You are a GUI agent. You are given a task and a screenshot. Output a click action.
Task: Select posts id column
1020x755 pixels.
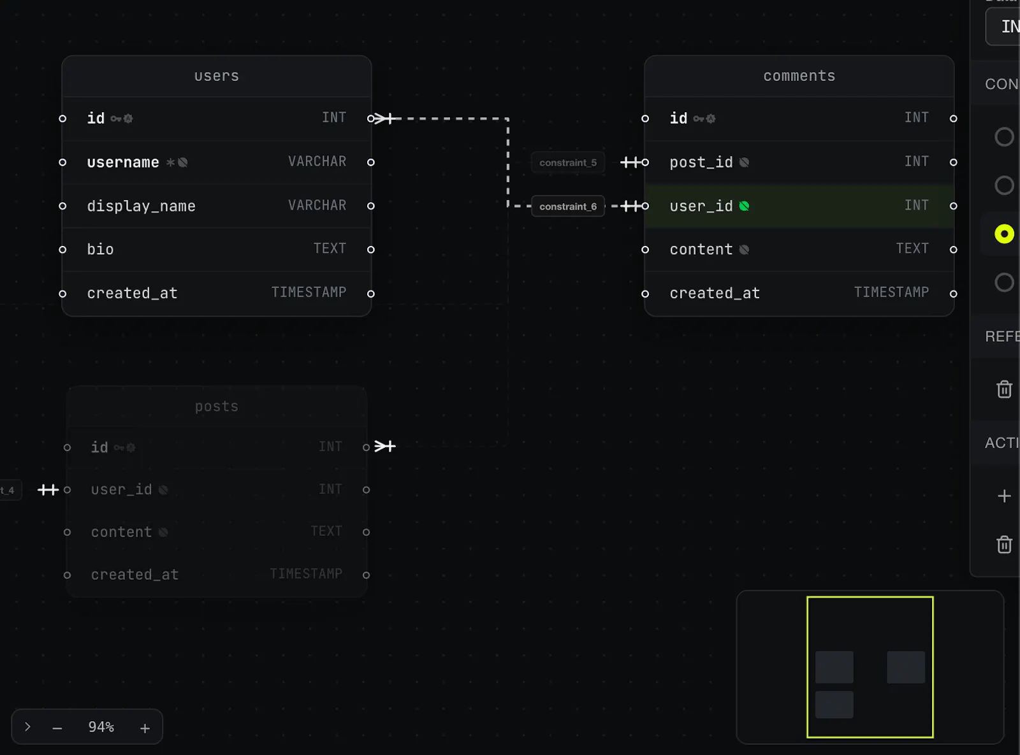click(217, 447)
